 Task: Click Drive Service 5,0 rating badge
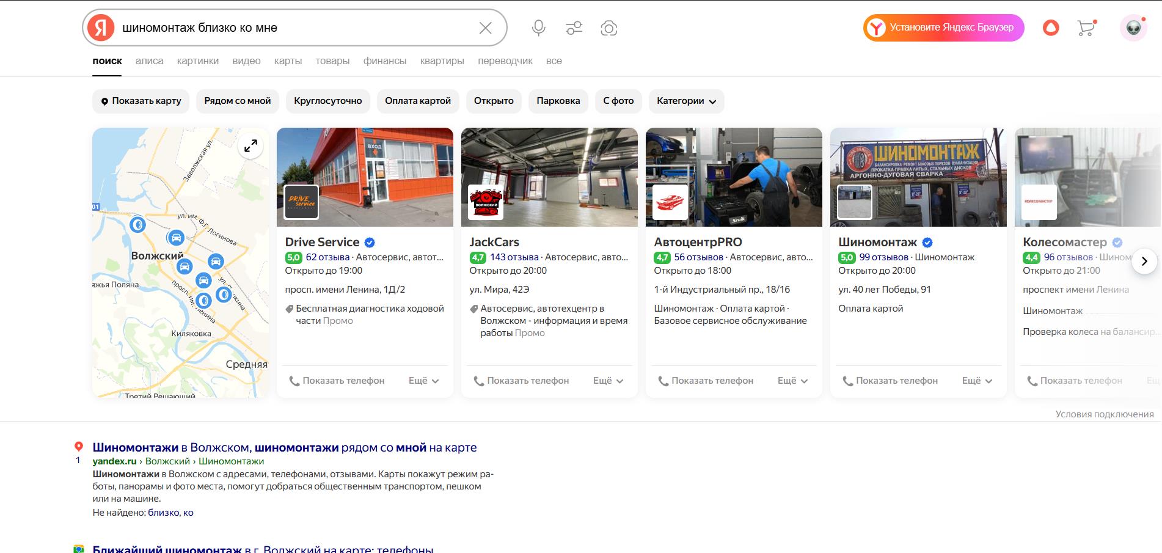pos(293,257)
